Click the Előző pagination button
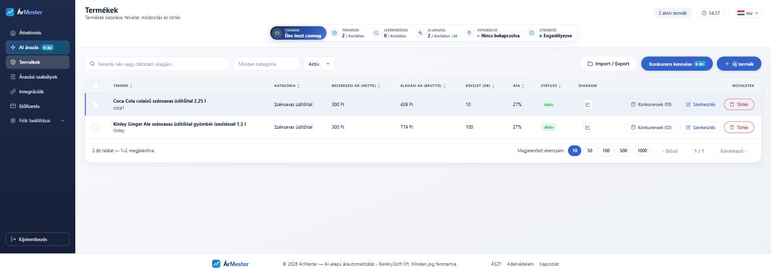 670,151
